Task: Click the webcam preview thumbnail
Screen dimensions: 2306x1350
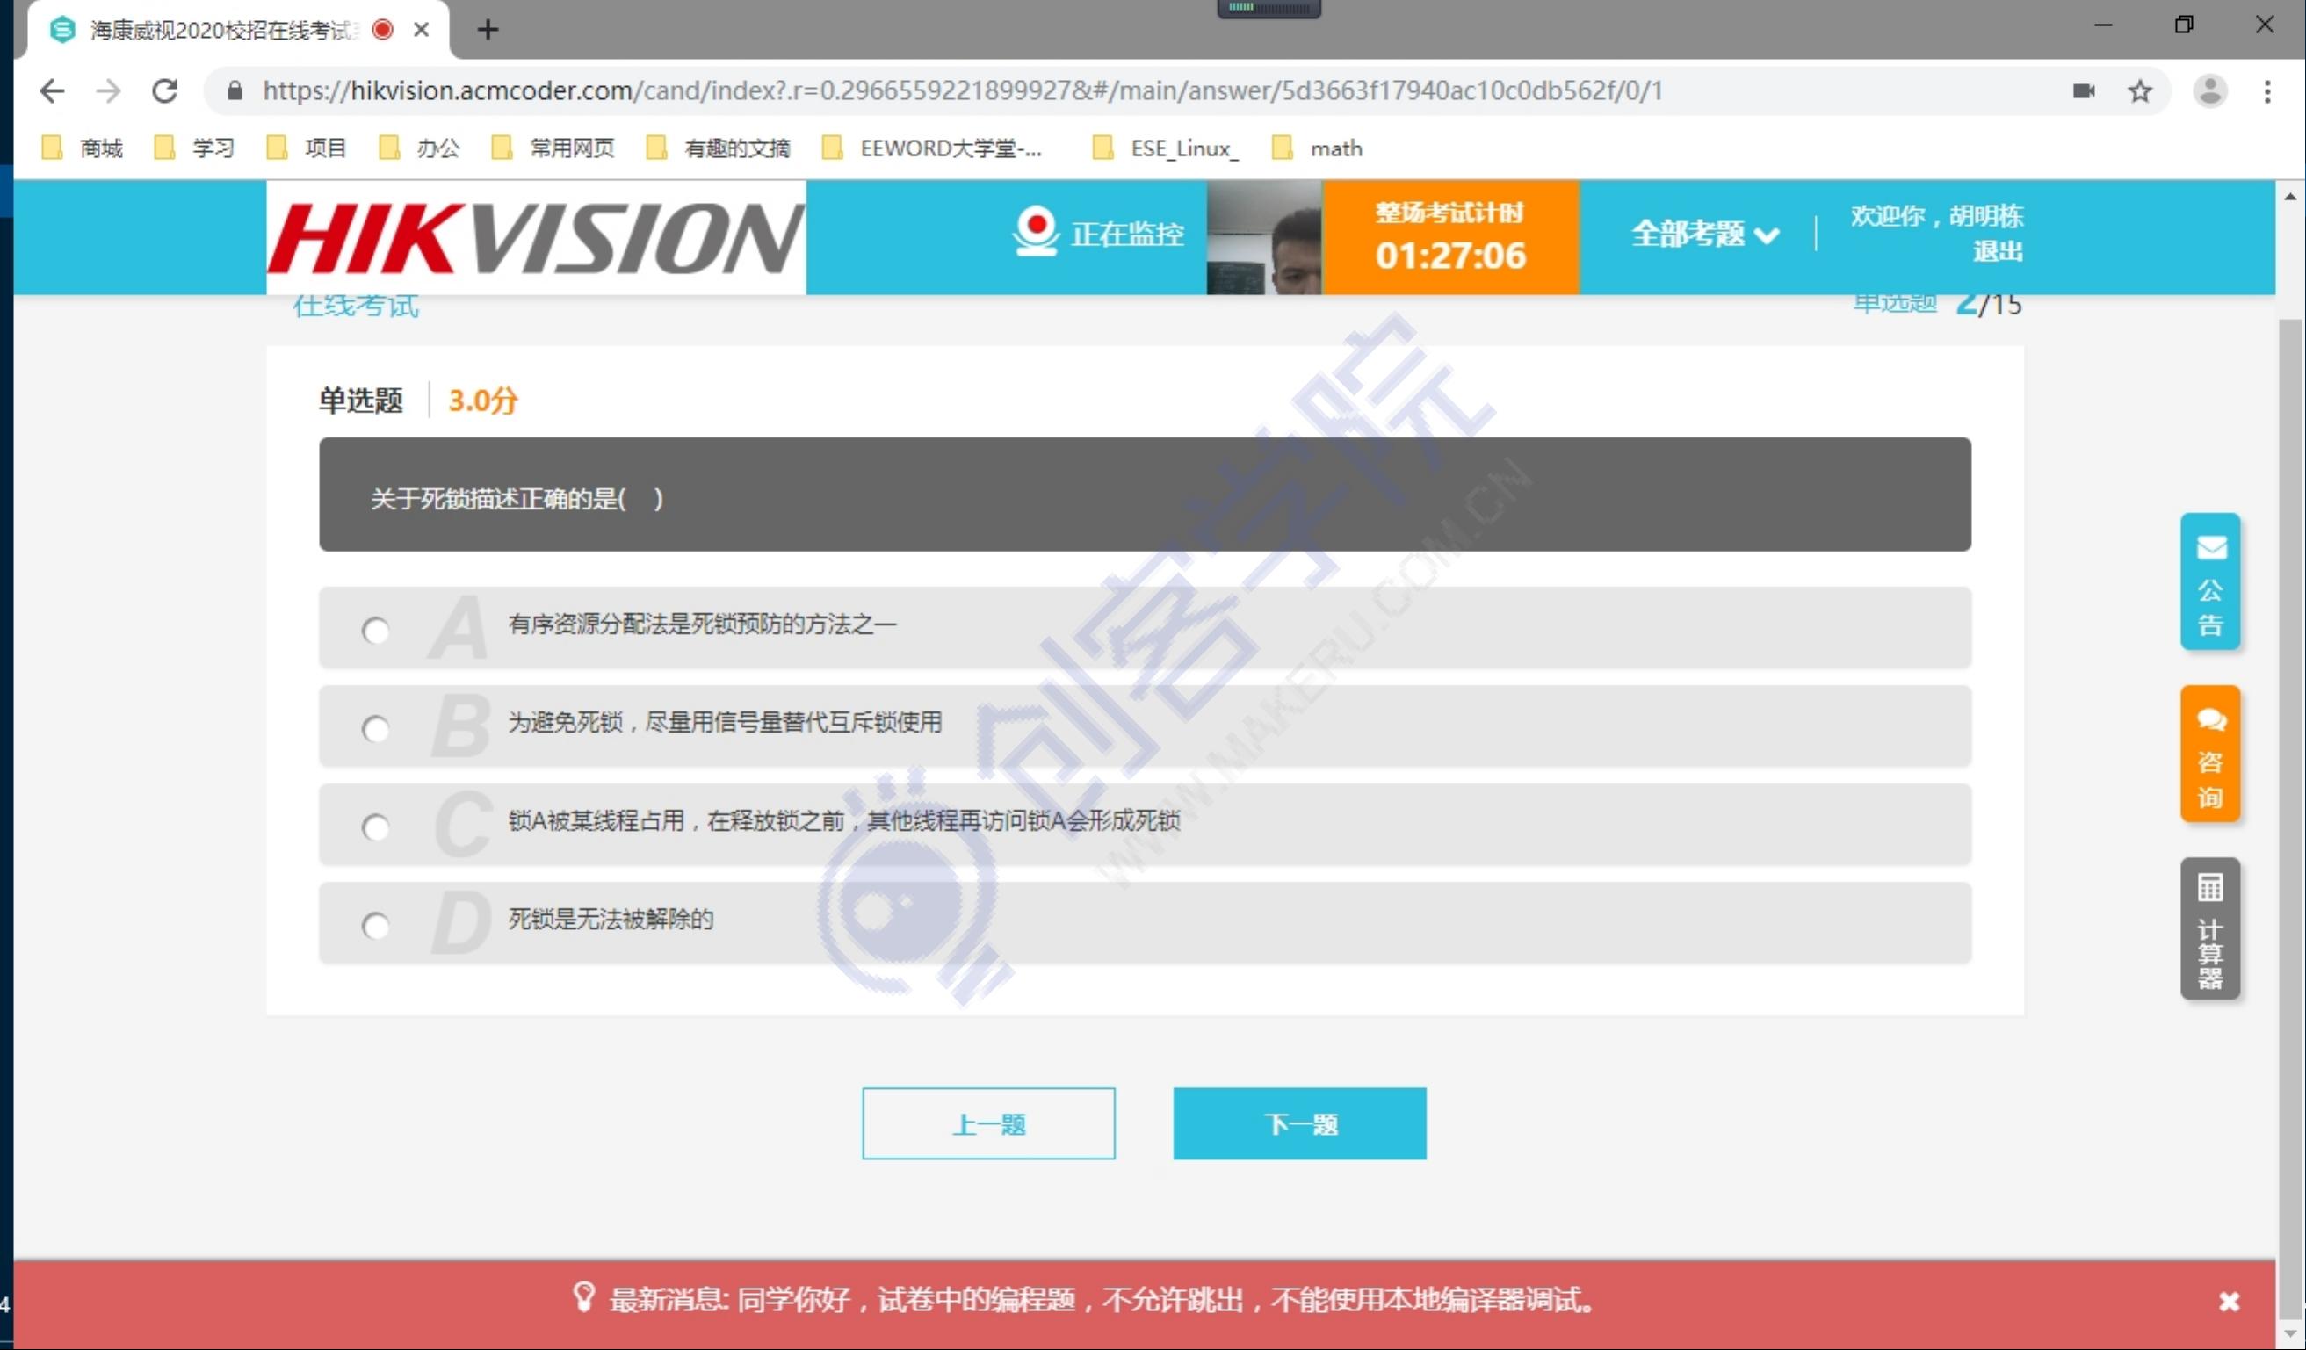Action: click(x=1264, y=237)
